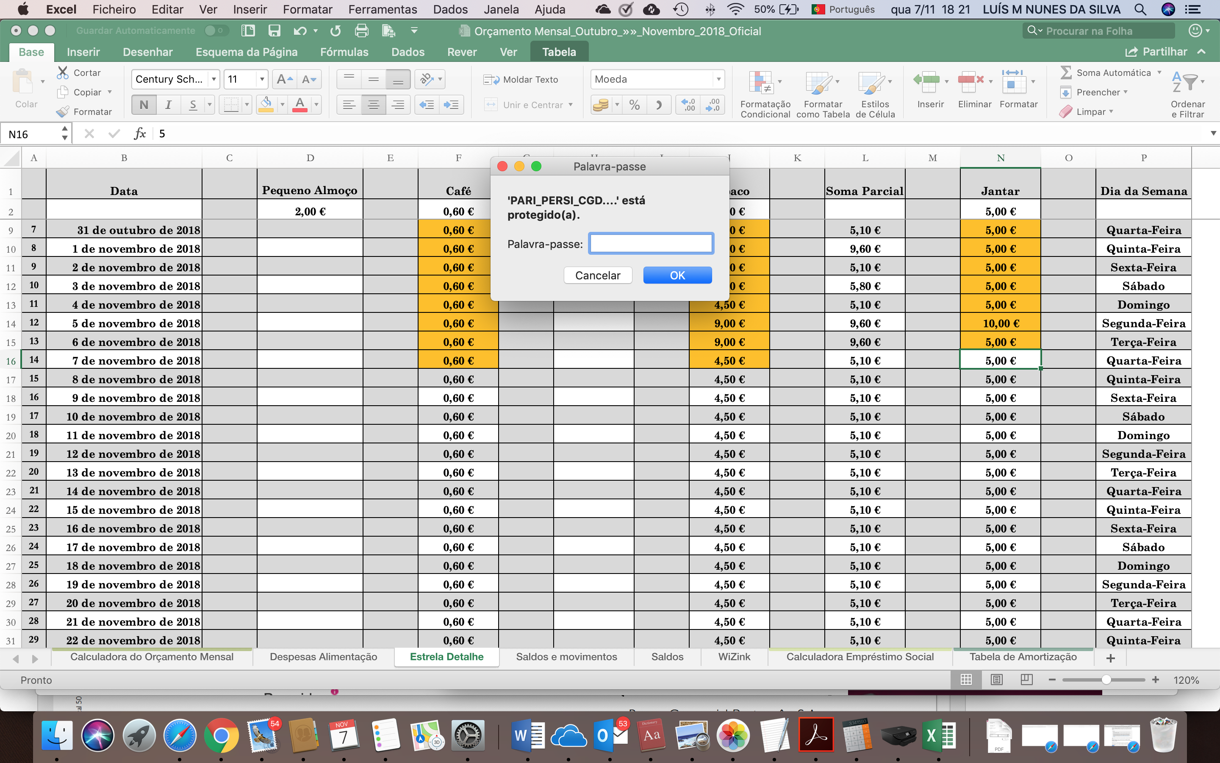This screenshot has height=763, width=1220.
Task: Click the Soma Automática sigma icon
Action: coord(1066,72)
